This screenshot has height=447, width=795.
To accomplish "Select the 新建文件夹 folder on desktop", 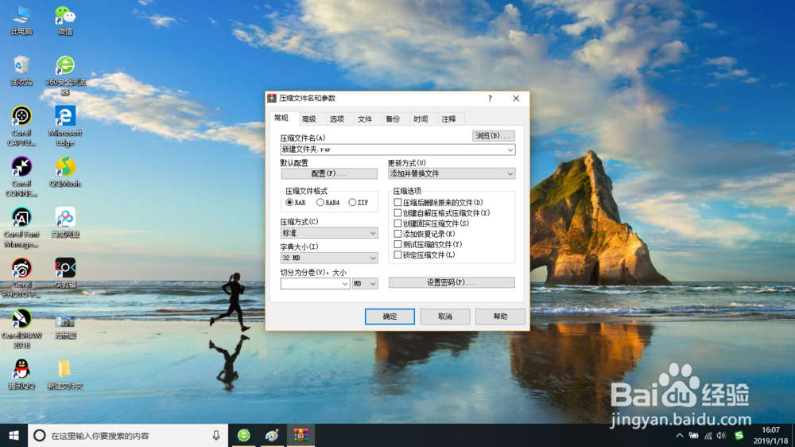I will coord(65,375).
